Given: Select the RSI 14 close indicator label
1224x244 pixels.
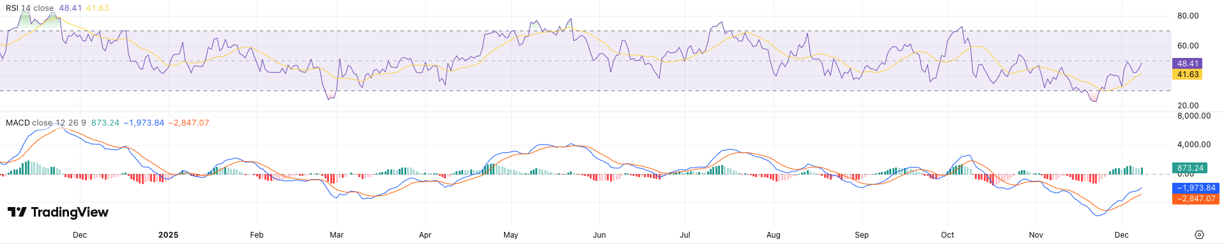Looking at the screenshot, I should click(x=30, y=8).
